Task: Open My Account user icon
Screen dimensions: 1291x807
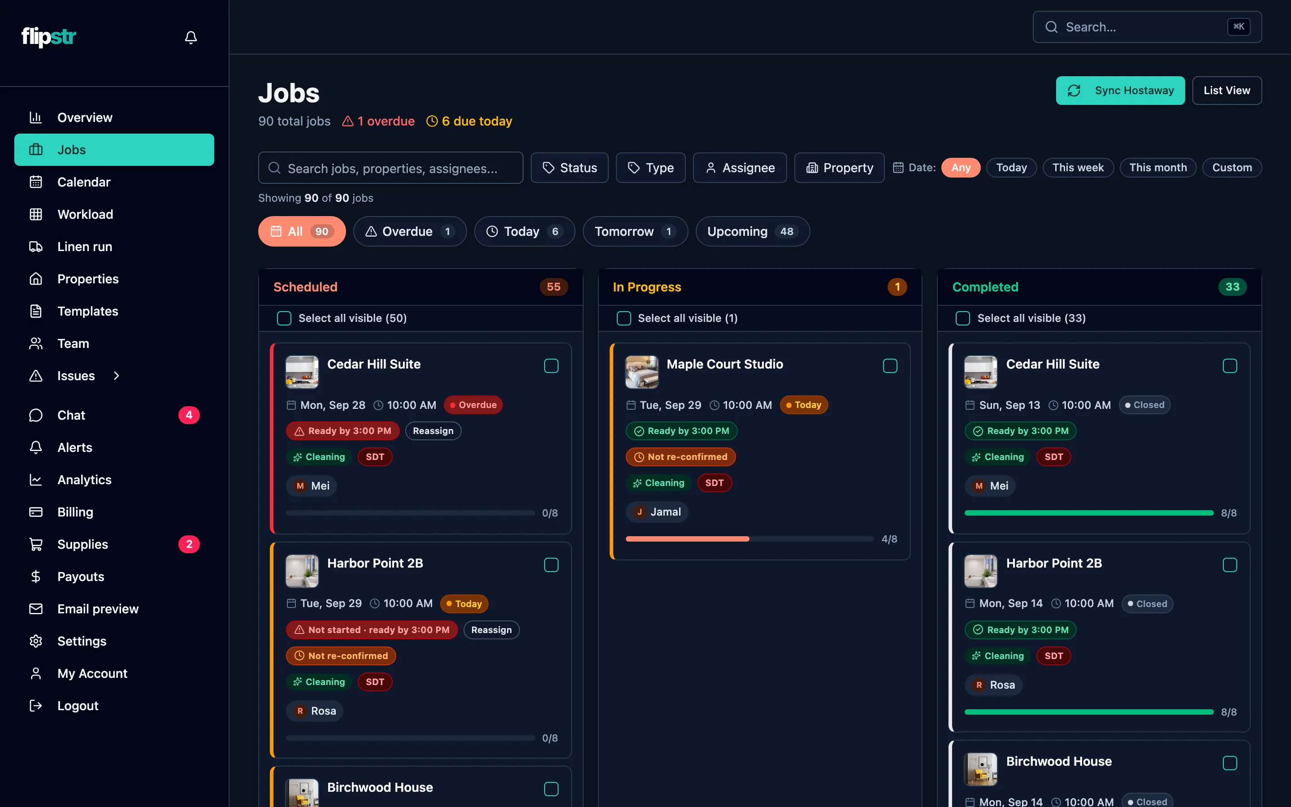Action: (36, 673)
